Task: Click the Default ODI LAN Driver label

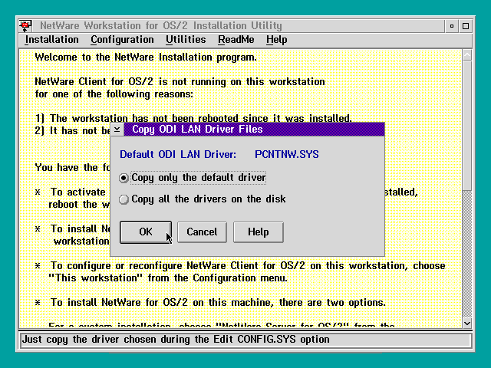Action: 178,155
